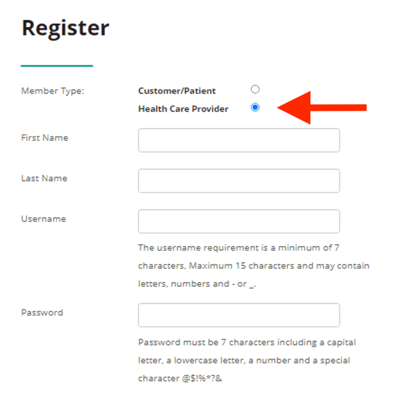Click the First Name input field
Screen dimensions: 398x394
tap(238, 140)
